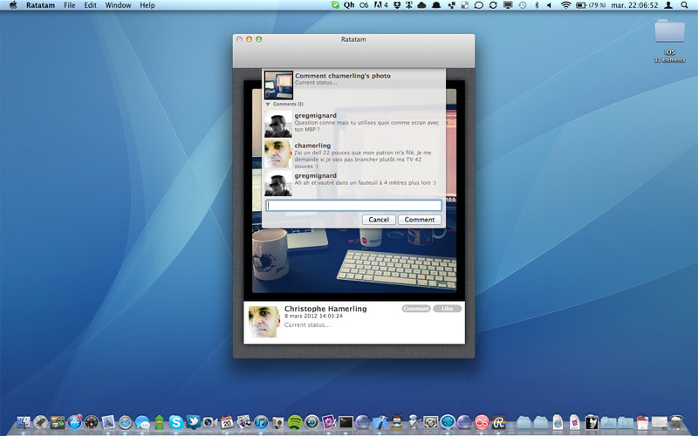Viewport: 698px width, 436px height.
Task: Click chamerling's avatar in comment list
Action: pyautogui.click(x=278, y=154)
